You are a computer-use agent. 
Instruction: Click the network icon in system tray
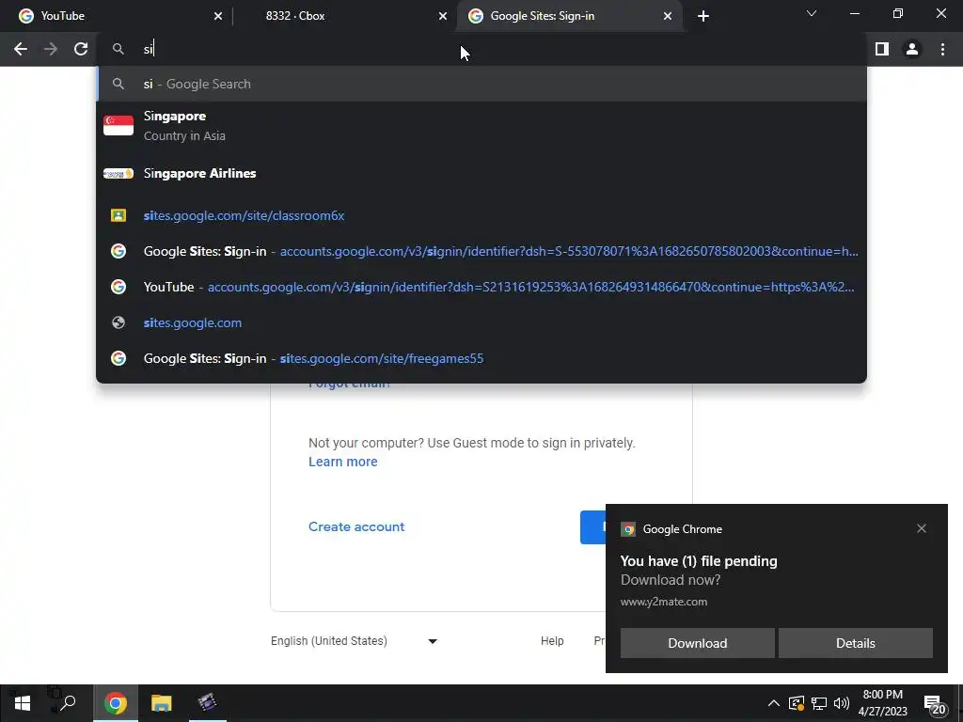point(819,703)
